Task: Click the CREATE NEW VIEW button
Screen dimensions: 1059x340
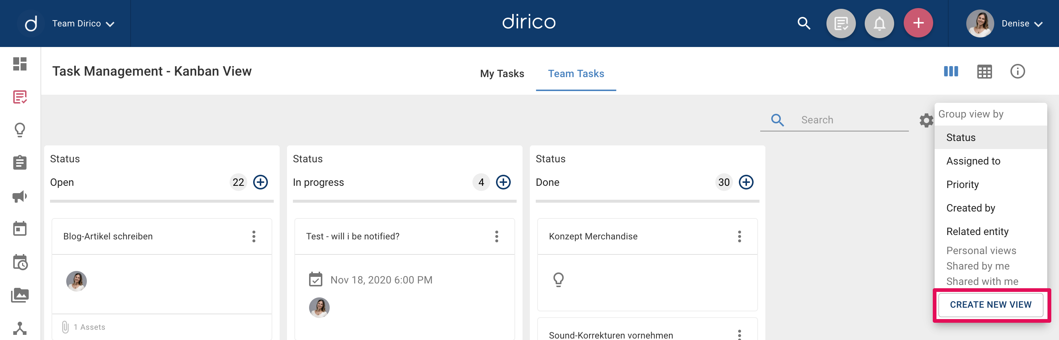Action: (x=990, y=305)
